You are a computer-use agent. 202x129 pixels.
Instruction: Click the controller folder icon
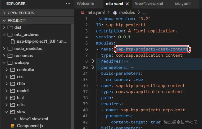[x=13, y=70]
